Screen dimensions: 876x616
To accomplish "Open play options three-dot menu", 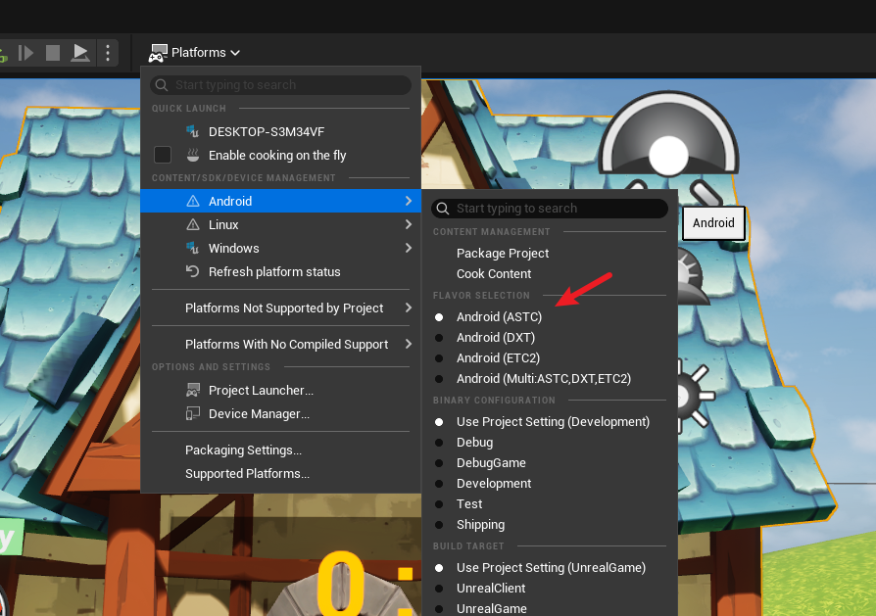I will tap(108, 53).
